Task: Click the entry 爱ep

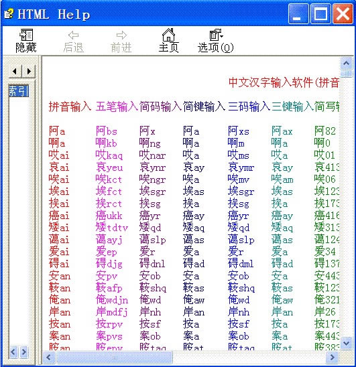Action: click(x=106, y=252)
